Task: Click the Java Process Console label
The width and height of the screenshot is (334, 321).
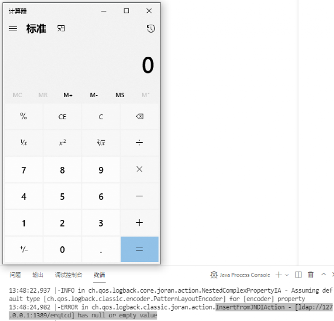Action: tap(245, 275)
